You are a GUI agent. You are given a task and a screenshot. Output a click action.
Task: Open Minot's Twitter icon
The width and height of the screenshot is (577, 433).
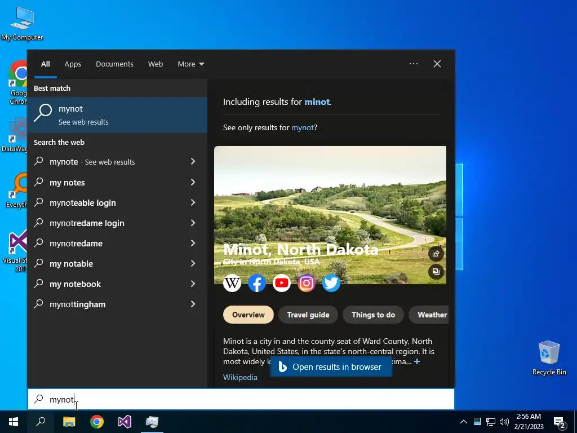pyautogui.click(x=331, y=283)
